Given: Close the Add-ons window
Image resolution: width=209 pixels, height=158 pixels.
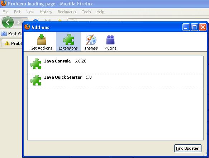Looking at the screenshot, I should (203, 27).
